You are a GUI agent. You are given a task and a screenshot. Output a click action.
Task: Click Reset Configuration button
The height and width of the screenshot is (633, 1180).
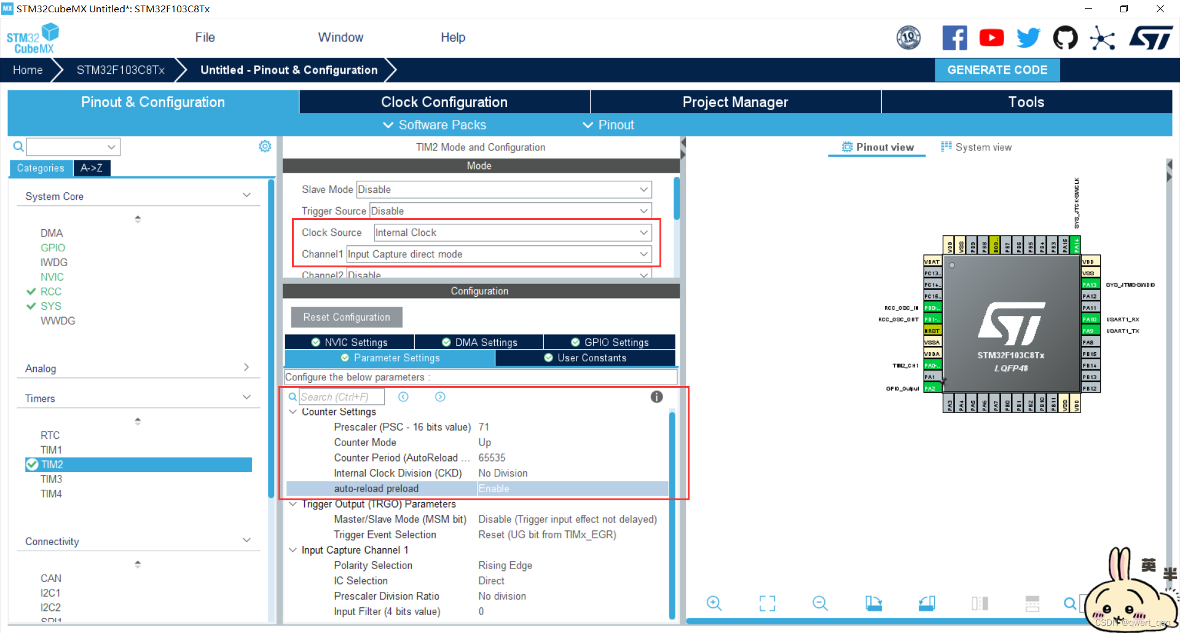[347, 317]
